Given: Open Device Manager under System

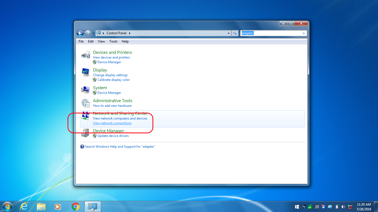Looking at the screenshot, I should coord(109,93).
